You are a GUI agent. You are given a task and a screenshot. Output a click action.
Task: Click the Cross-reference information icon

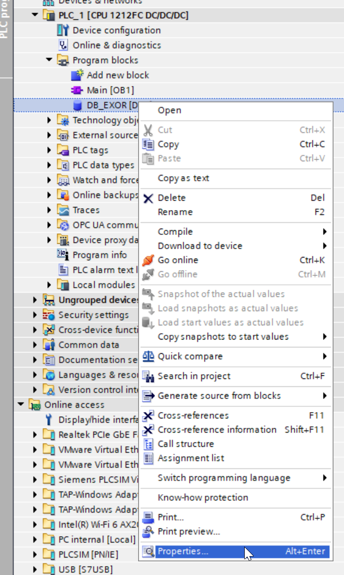(x=148, y=429)
